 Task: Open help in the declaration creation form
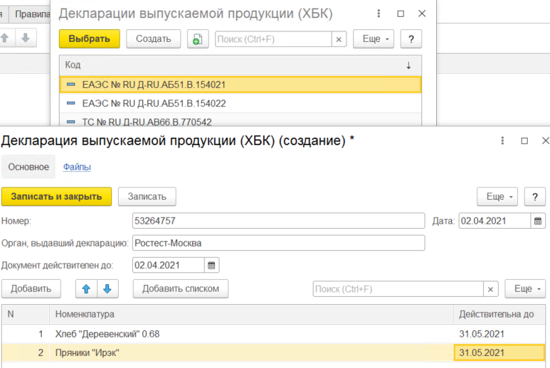click(534, 196)
